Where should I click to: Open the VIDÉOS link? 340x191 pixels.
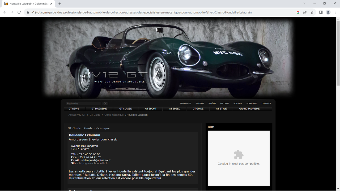tap(212, 103)
